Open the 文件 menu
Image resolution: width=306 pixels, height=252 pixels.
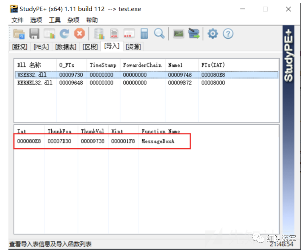tap(17, 20)
